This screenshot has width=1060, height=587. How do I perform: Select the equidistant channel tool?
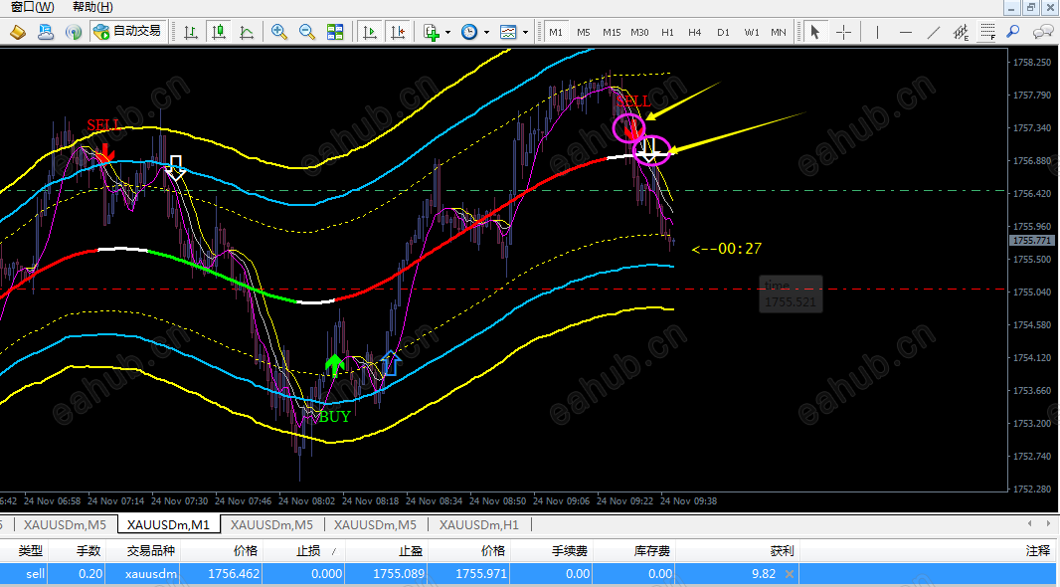[961, 32]
